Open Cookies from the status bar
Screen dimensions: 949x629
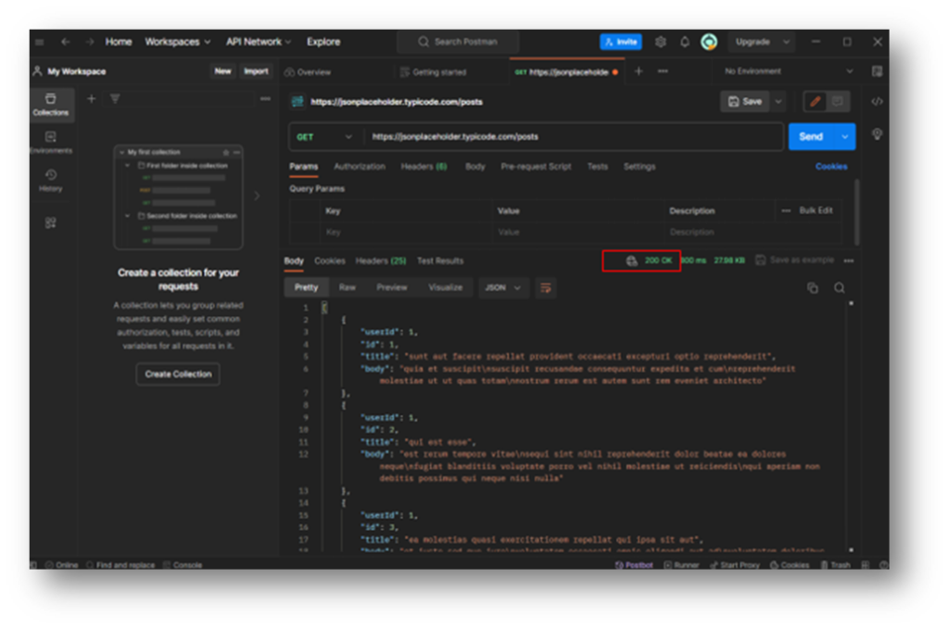[x=789, y=564]
